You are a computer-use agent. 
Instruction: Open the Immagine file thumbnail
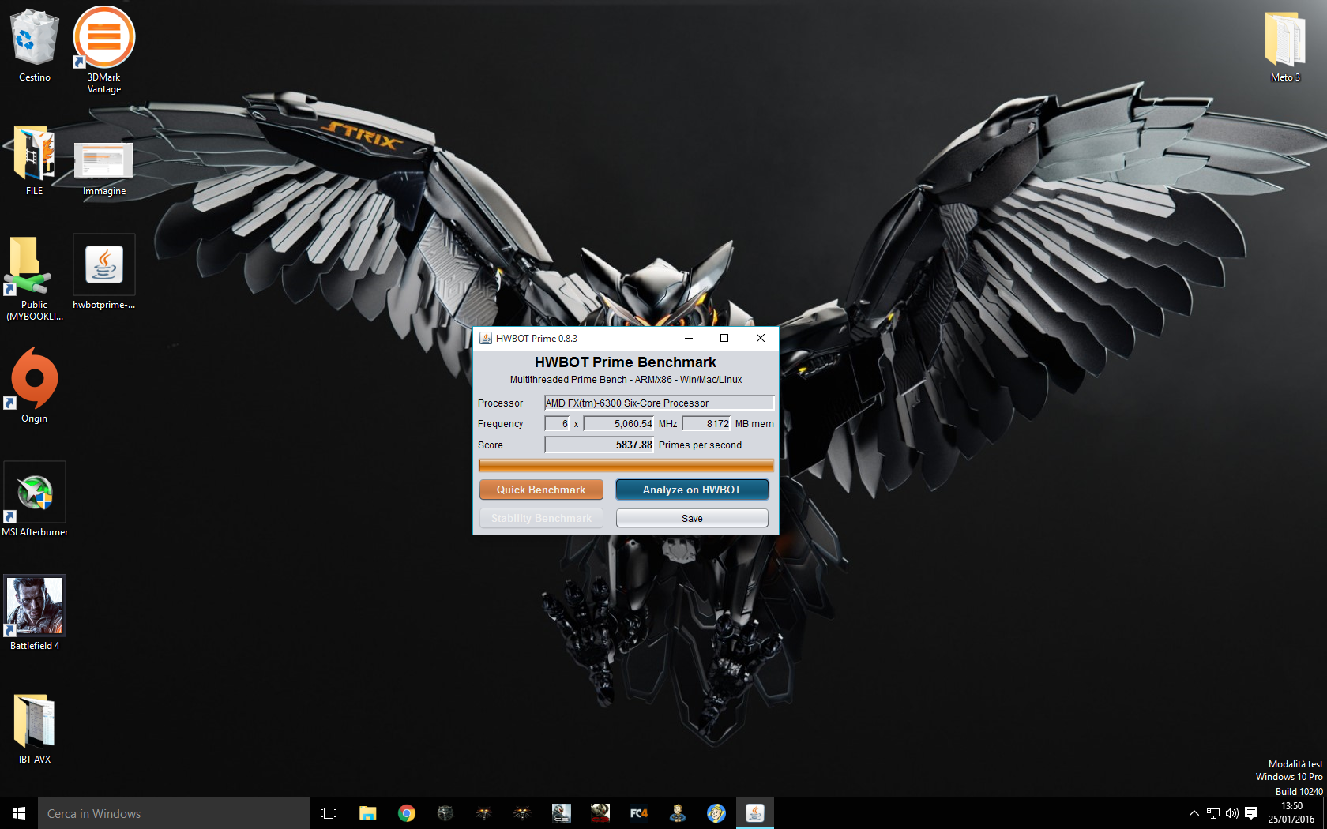point(104,168)
